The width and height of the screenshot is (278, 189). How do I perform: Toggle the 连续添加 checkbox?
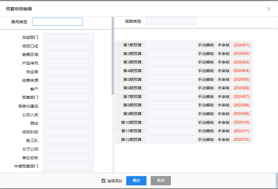103,181
